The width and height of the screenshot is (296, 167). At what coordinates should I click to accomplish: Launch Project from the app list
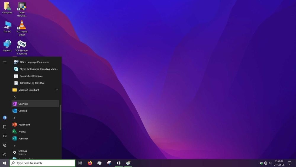pos(35,132)
